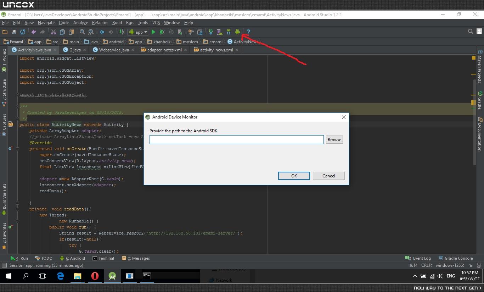Open the Documentation side panel
This screenshot has width=484, height=292.
(480, 134)
